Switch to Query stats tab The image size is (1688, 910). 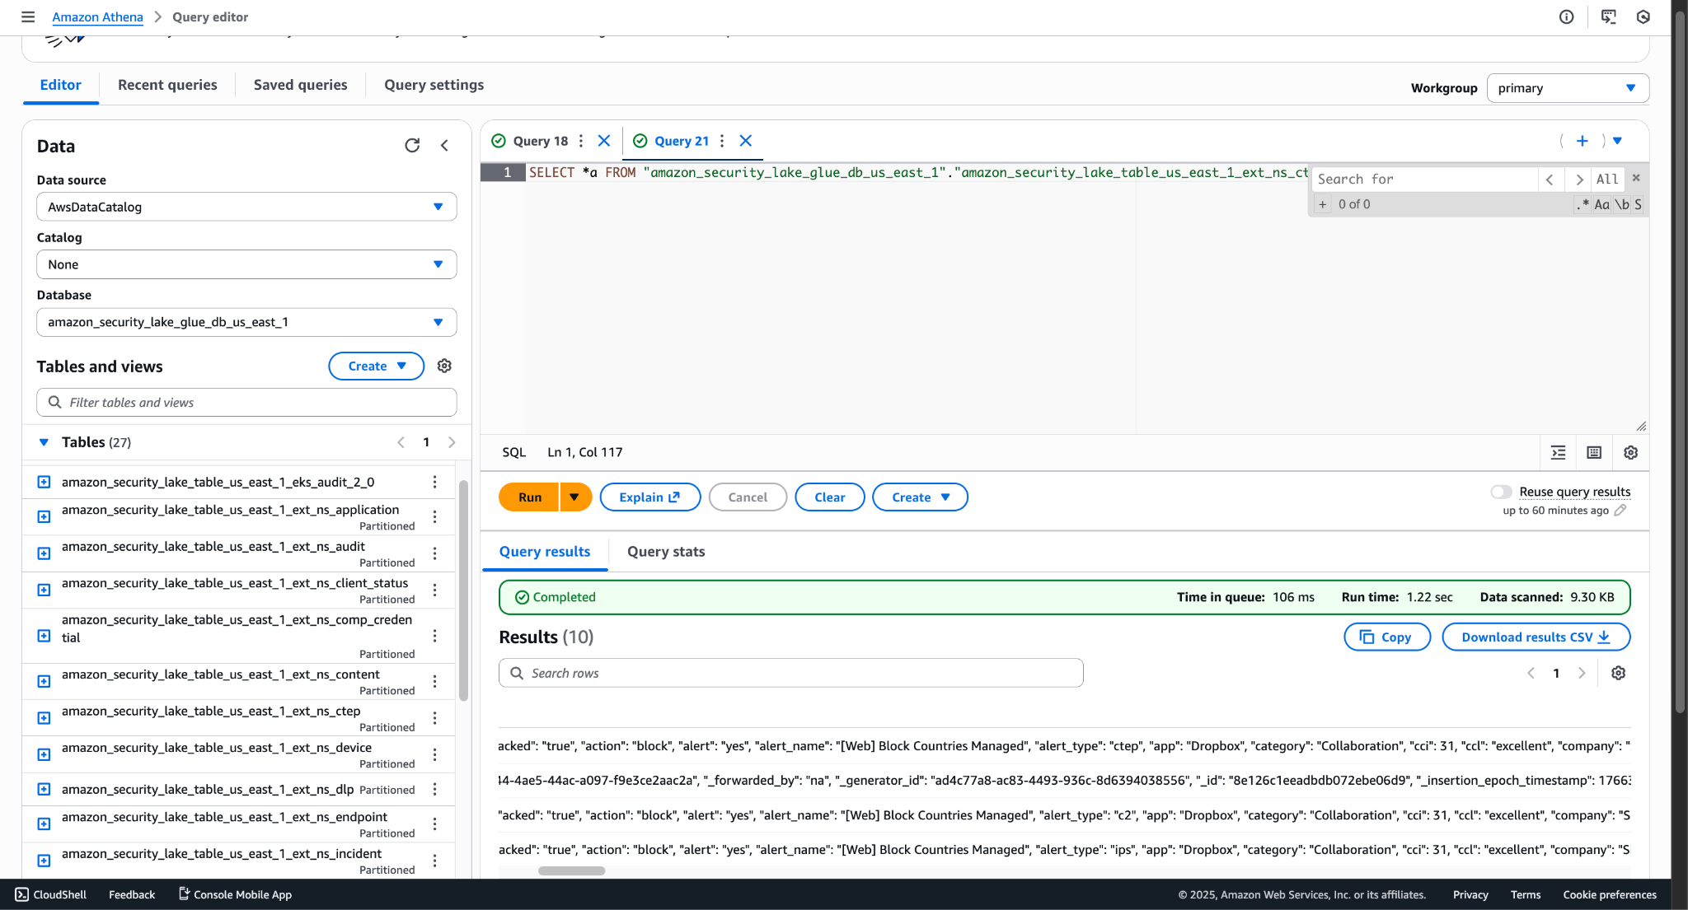point(666,552)
